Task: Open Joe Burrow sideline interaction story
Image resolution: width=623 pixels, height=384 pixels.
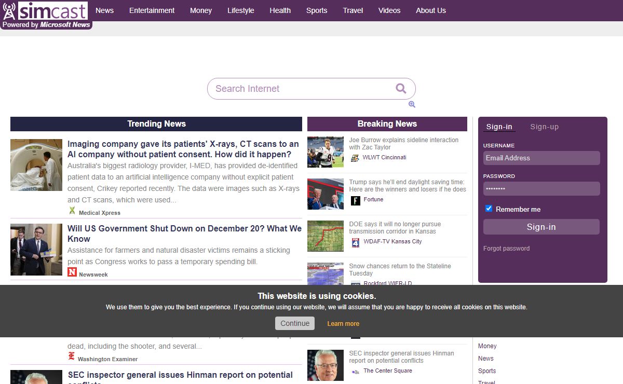Action: [404, 144]
